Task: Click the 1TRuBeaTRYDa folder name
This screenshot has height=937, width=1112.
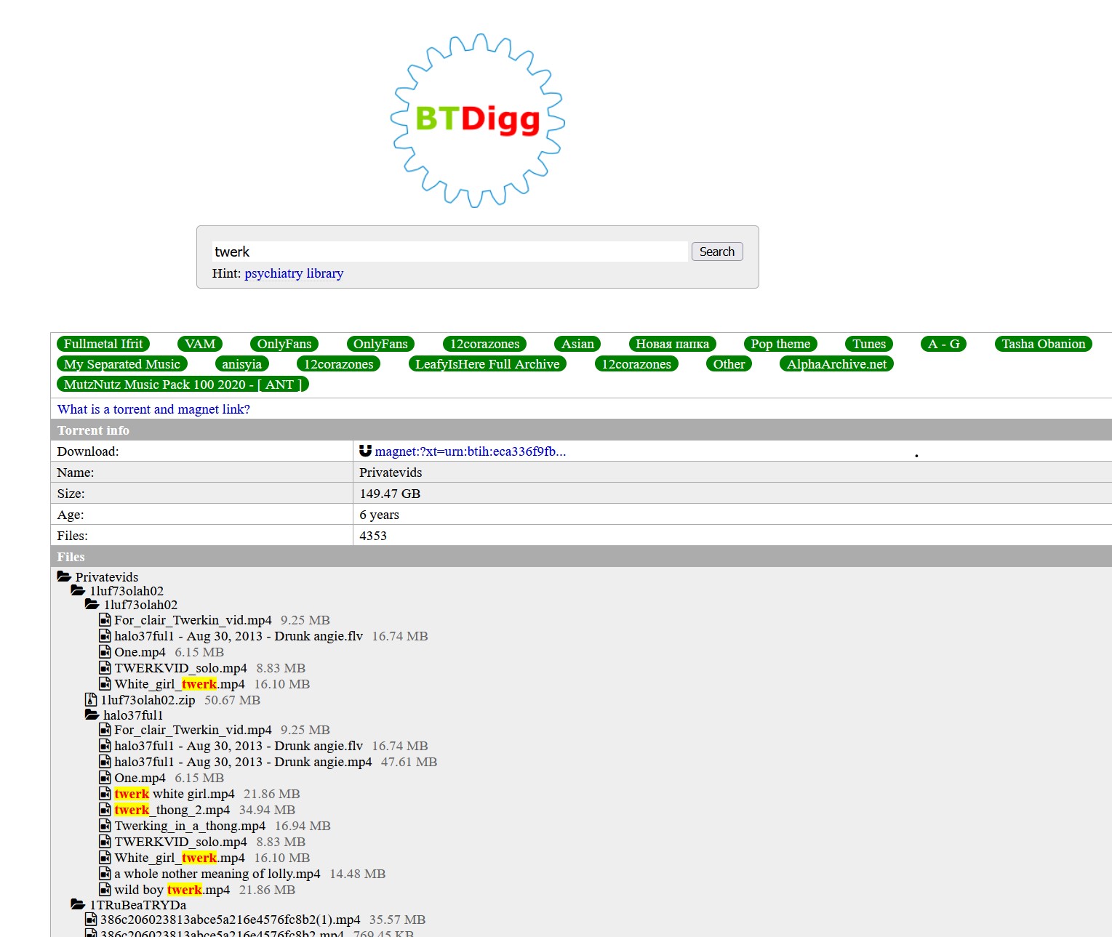Action: (137, 905)
